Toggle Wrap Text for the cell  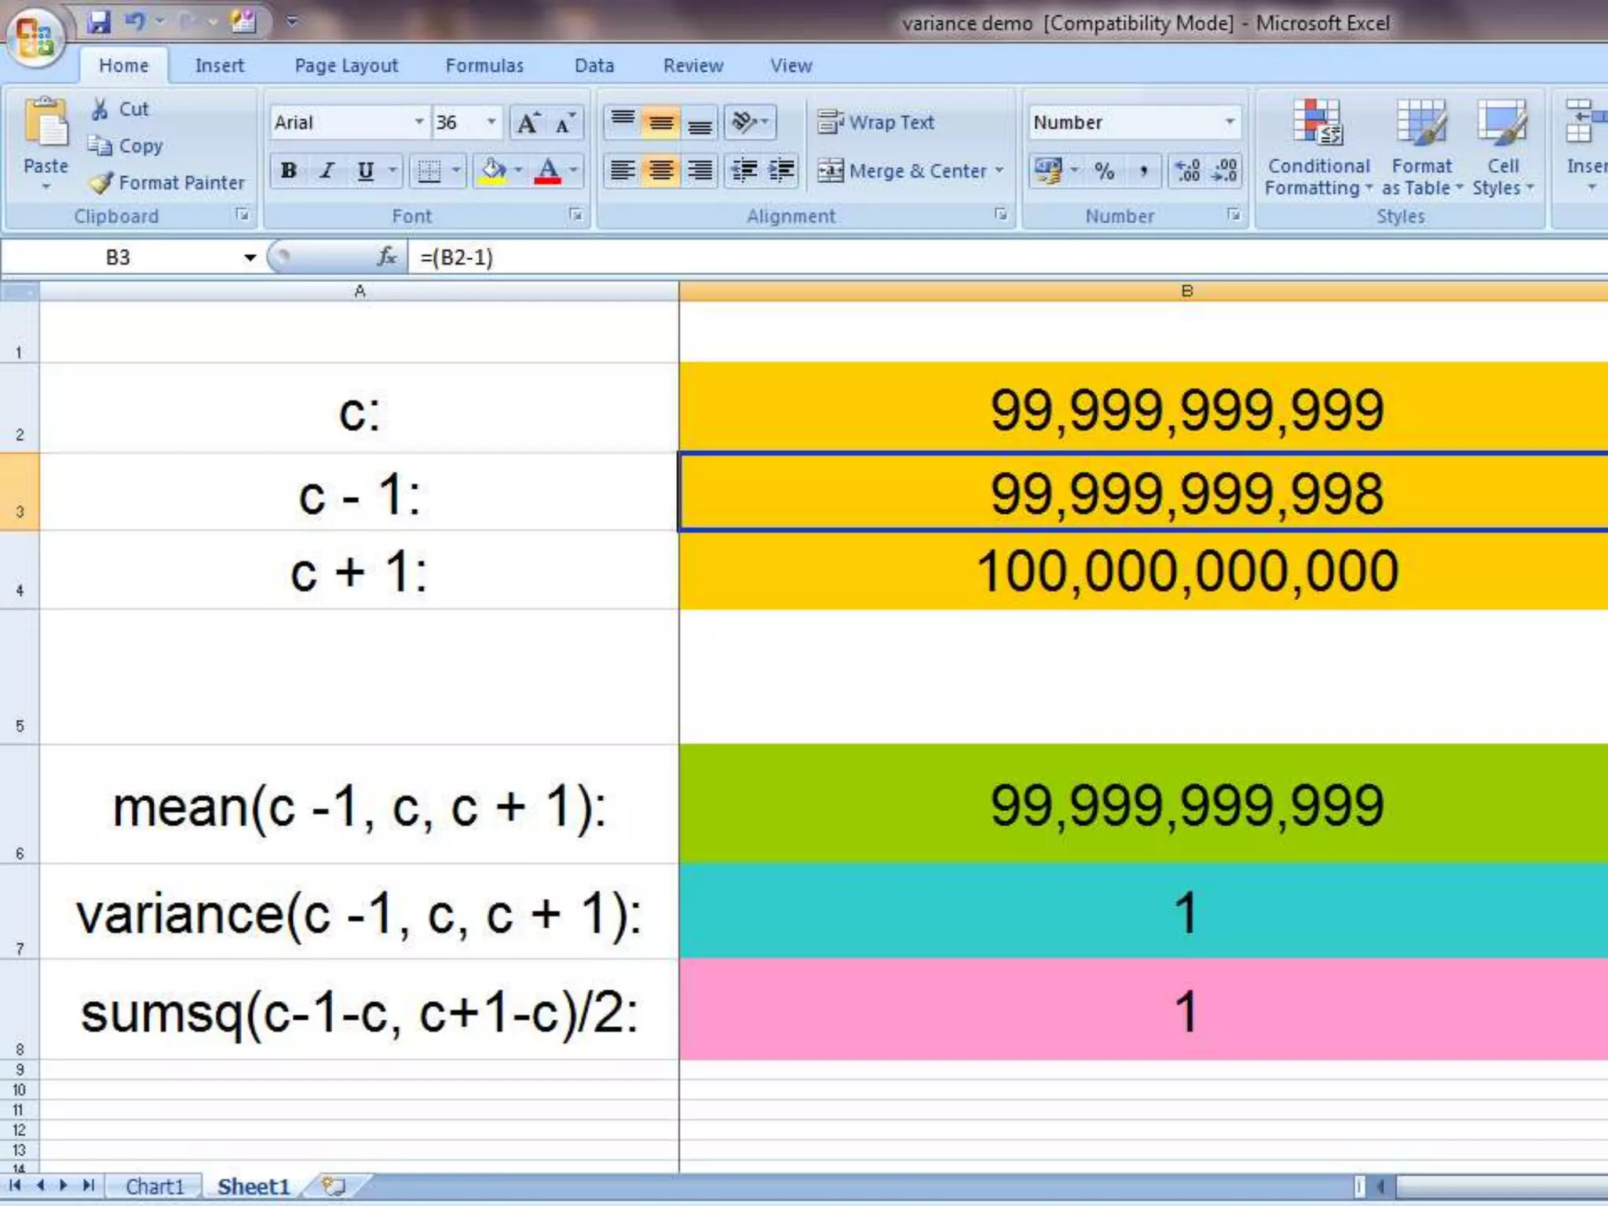click(877, 122)
